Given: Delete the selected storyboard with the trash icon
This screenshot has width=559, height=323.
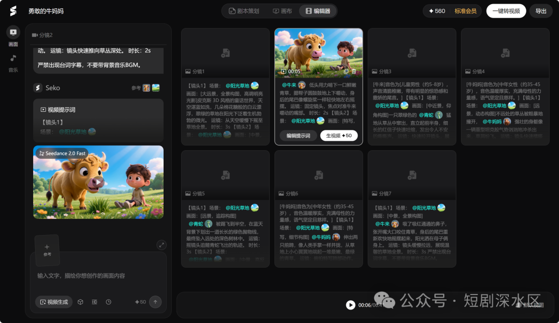Looking at the screenshot, I should (x=354, y=71).
